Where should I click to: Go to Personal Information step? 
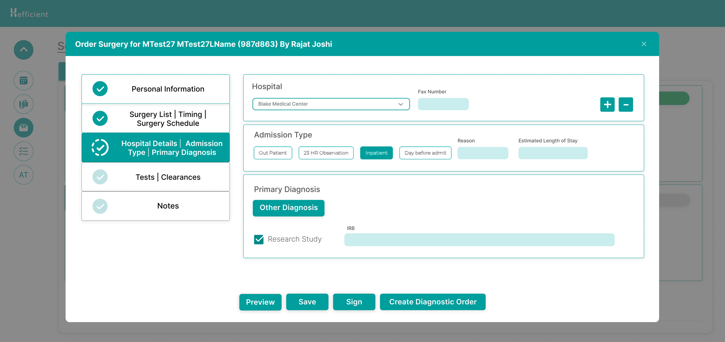click(156, 89)
